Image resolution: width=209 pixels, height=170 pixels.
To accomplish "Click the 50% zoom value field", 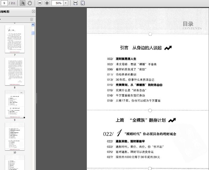I will coord(57,3).
